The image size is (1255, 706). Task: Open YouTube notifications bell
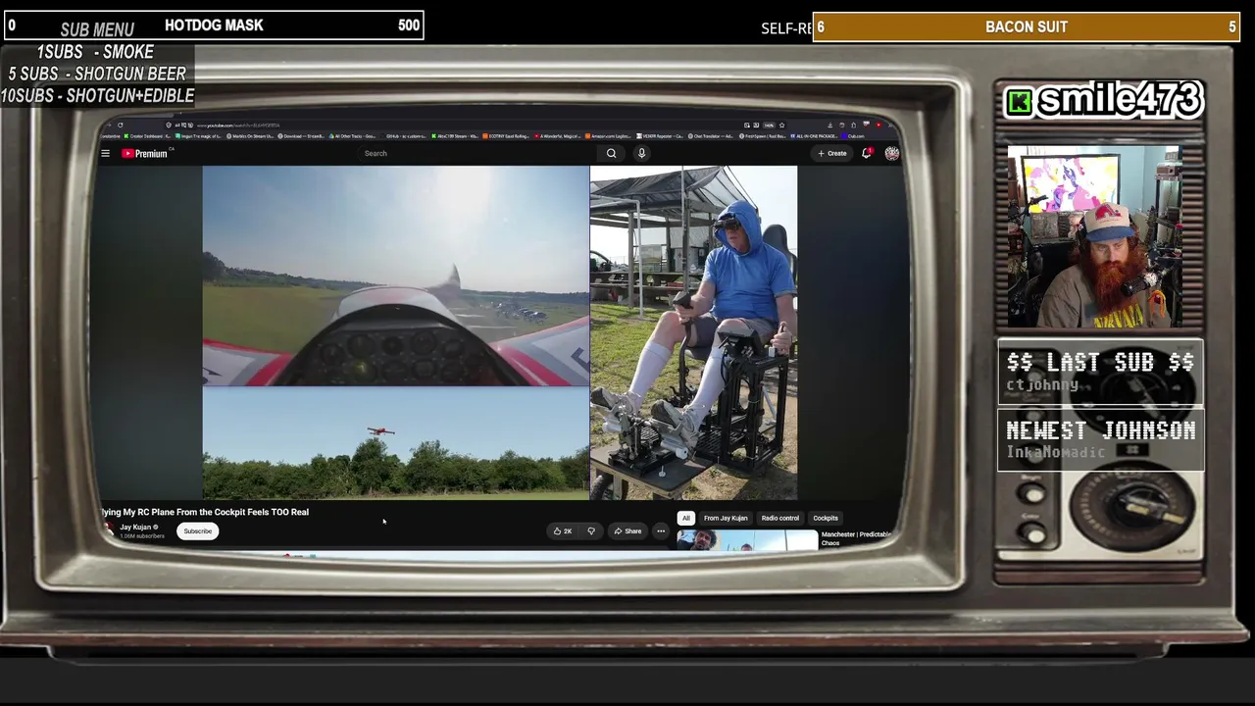867,153
